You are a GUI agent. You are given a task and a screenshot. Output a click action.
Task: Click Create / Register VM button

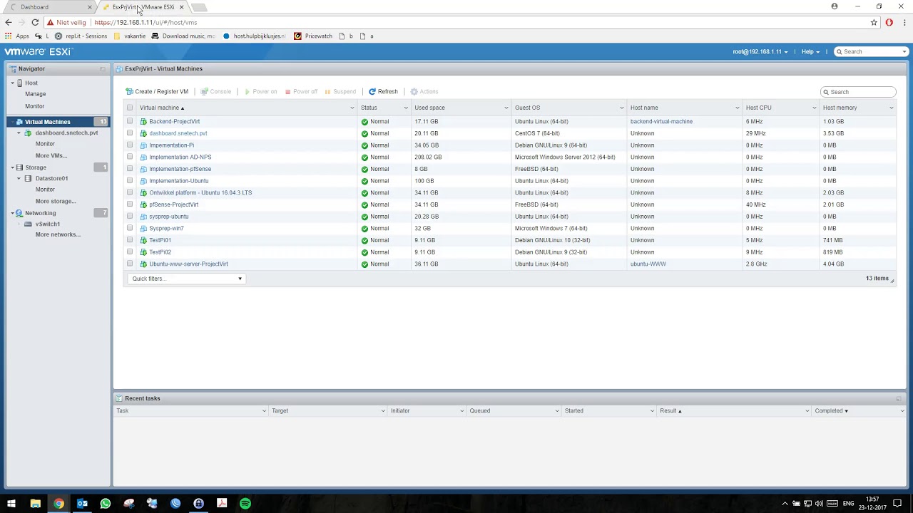[x=157, y=92]
